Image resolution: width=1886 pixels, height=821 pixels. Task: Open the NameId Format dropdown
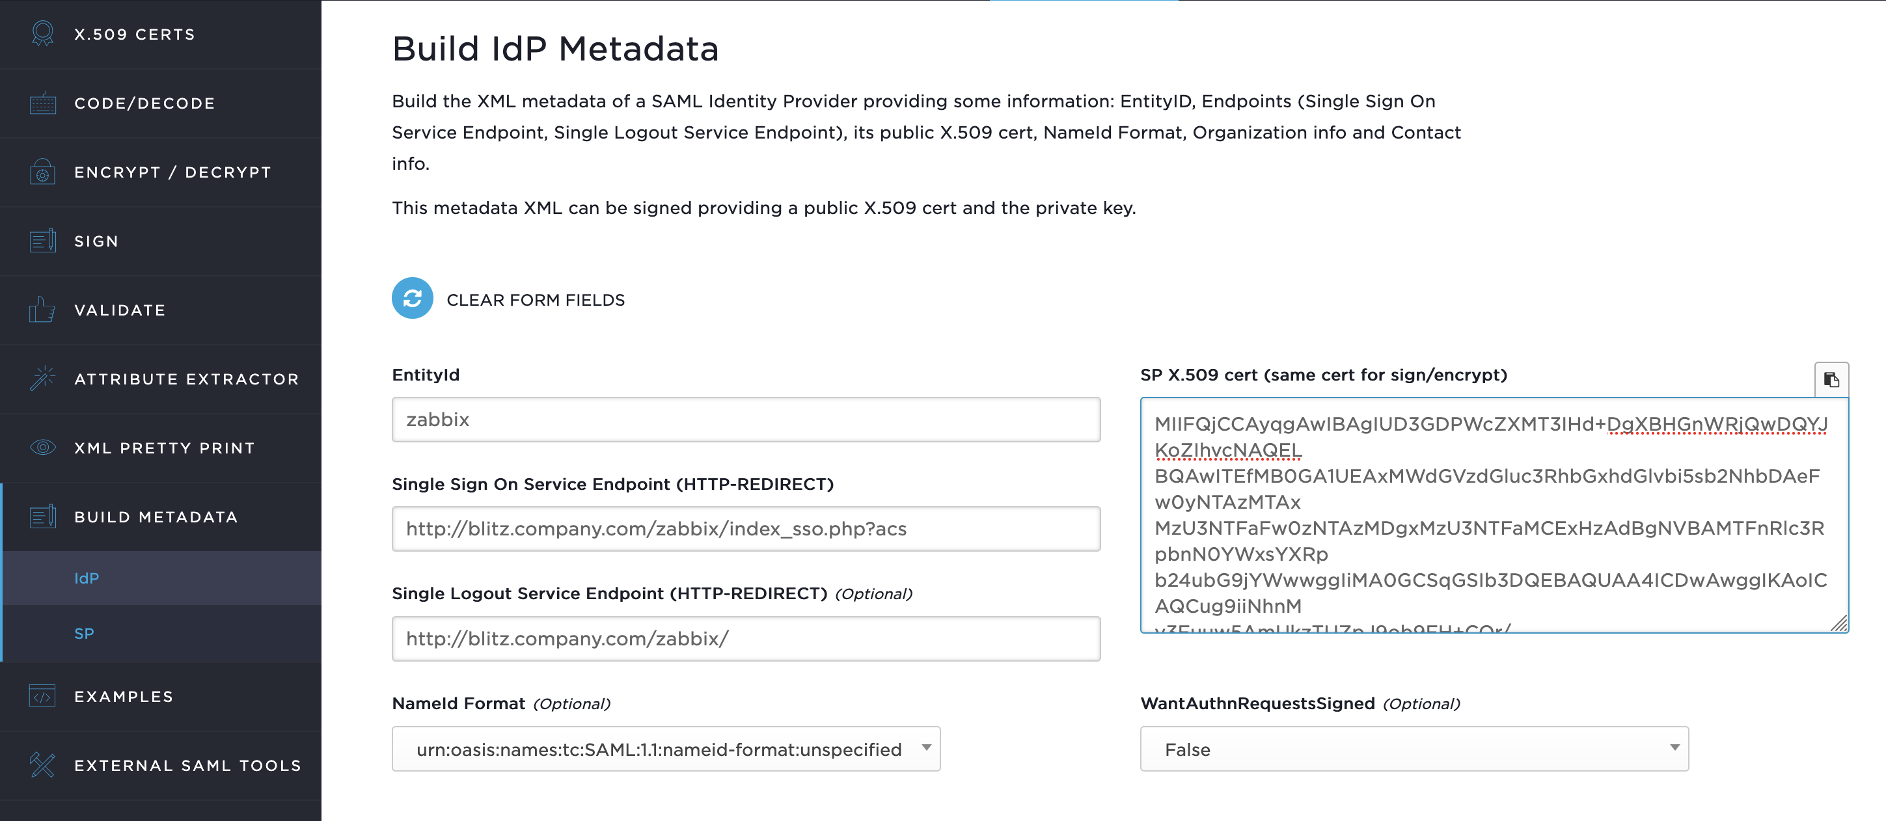(x=666, y=749)
